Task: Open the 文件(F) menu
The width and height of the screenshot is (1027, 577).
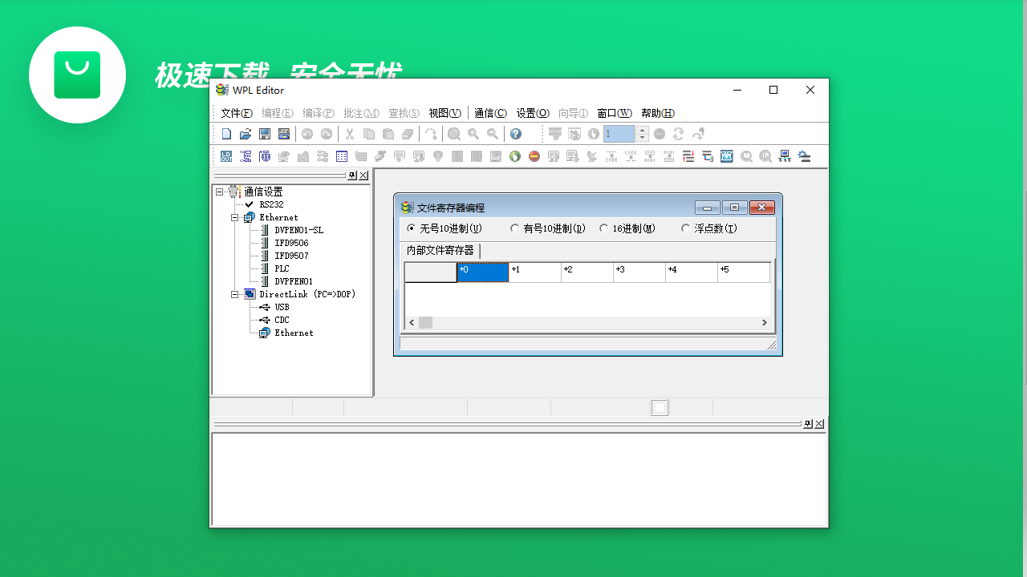Action: tap(237, 113)
